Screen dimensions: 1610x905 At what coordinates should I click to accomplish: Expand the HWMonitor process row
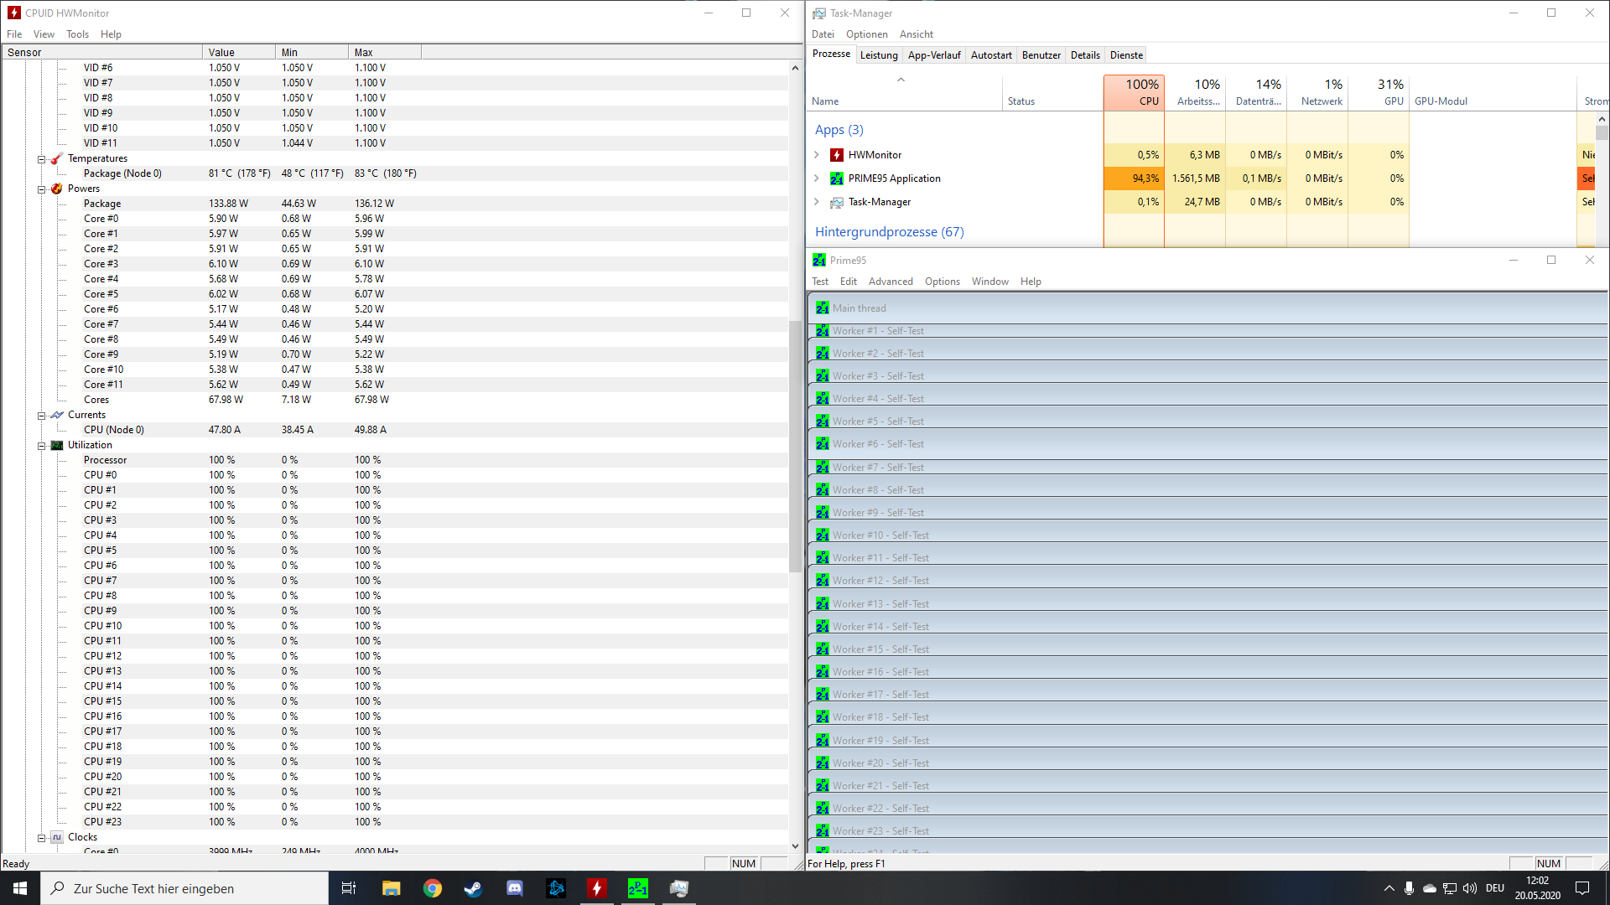pyautogui.click(x=817, y=155)
